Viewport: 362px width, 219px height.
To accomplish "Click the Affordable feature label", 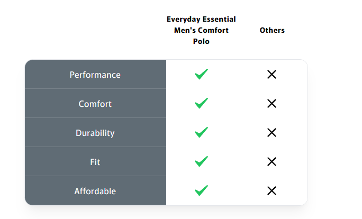I will (95, 190).
